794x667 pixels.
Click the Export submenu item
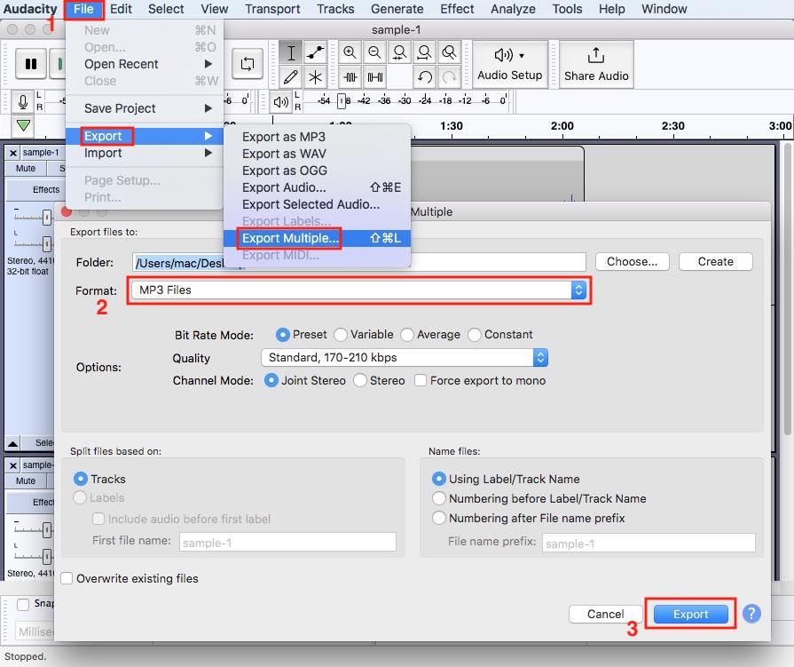coord(145,136)
